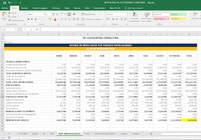Click the Cortar scissors icon

(x=9, y=13)
